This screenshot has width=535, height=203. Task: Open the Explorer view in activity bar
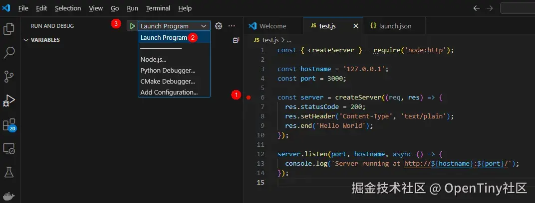click(x=9, y=29)
